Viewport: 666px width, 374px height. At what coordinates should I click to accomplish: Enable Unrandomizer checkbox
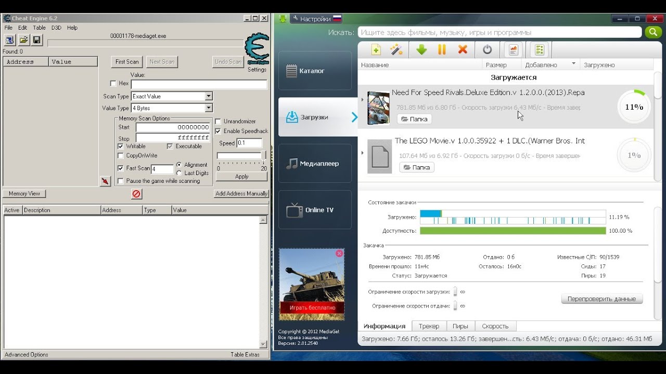click(x=218, y=122)
